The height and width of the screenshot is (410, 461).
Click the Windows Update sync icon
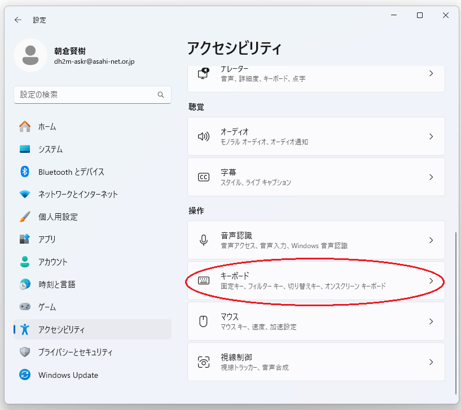pyautogui.click(x=25, y=374)
